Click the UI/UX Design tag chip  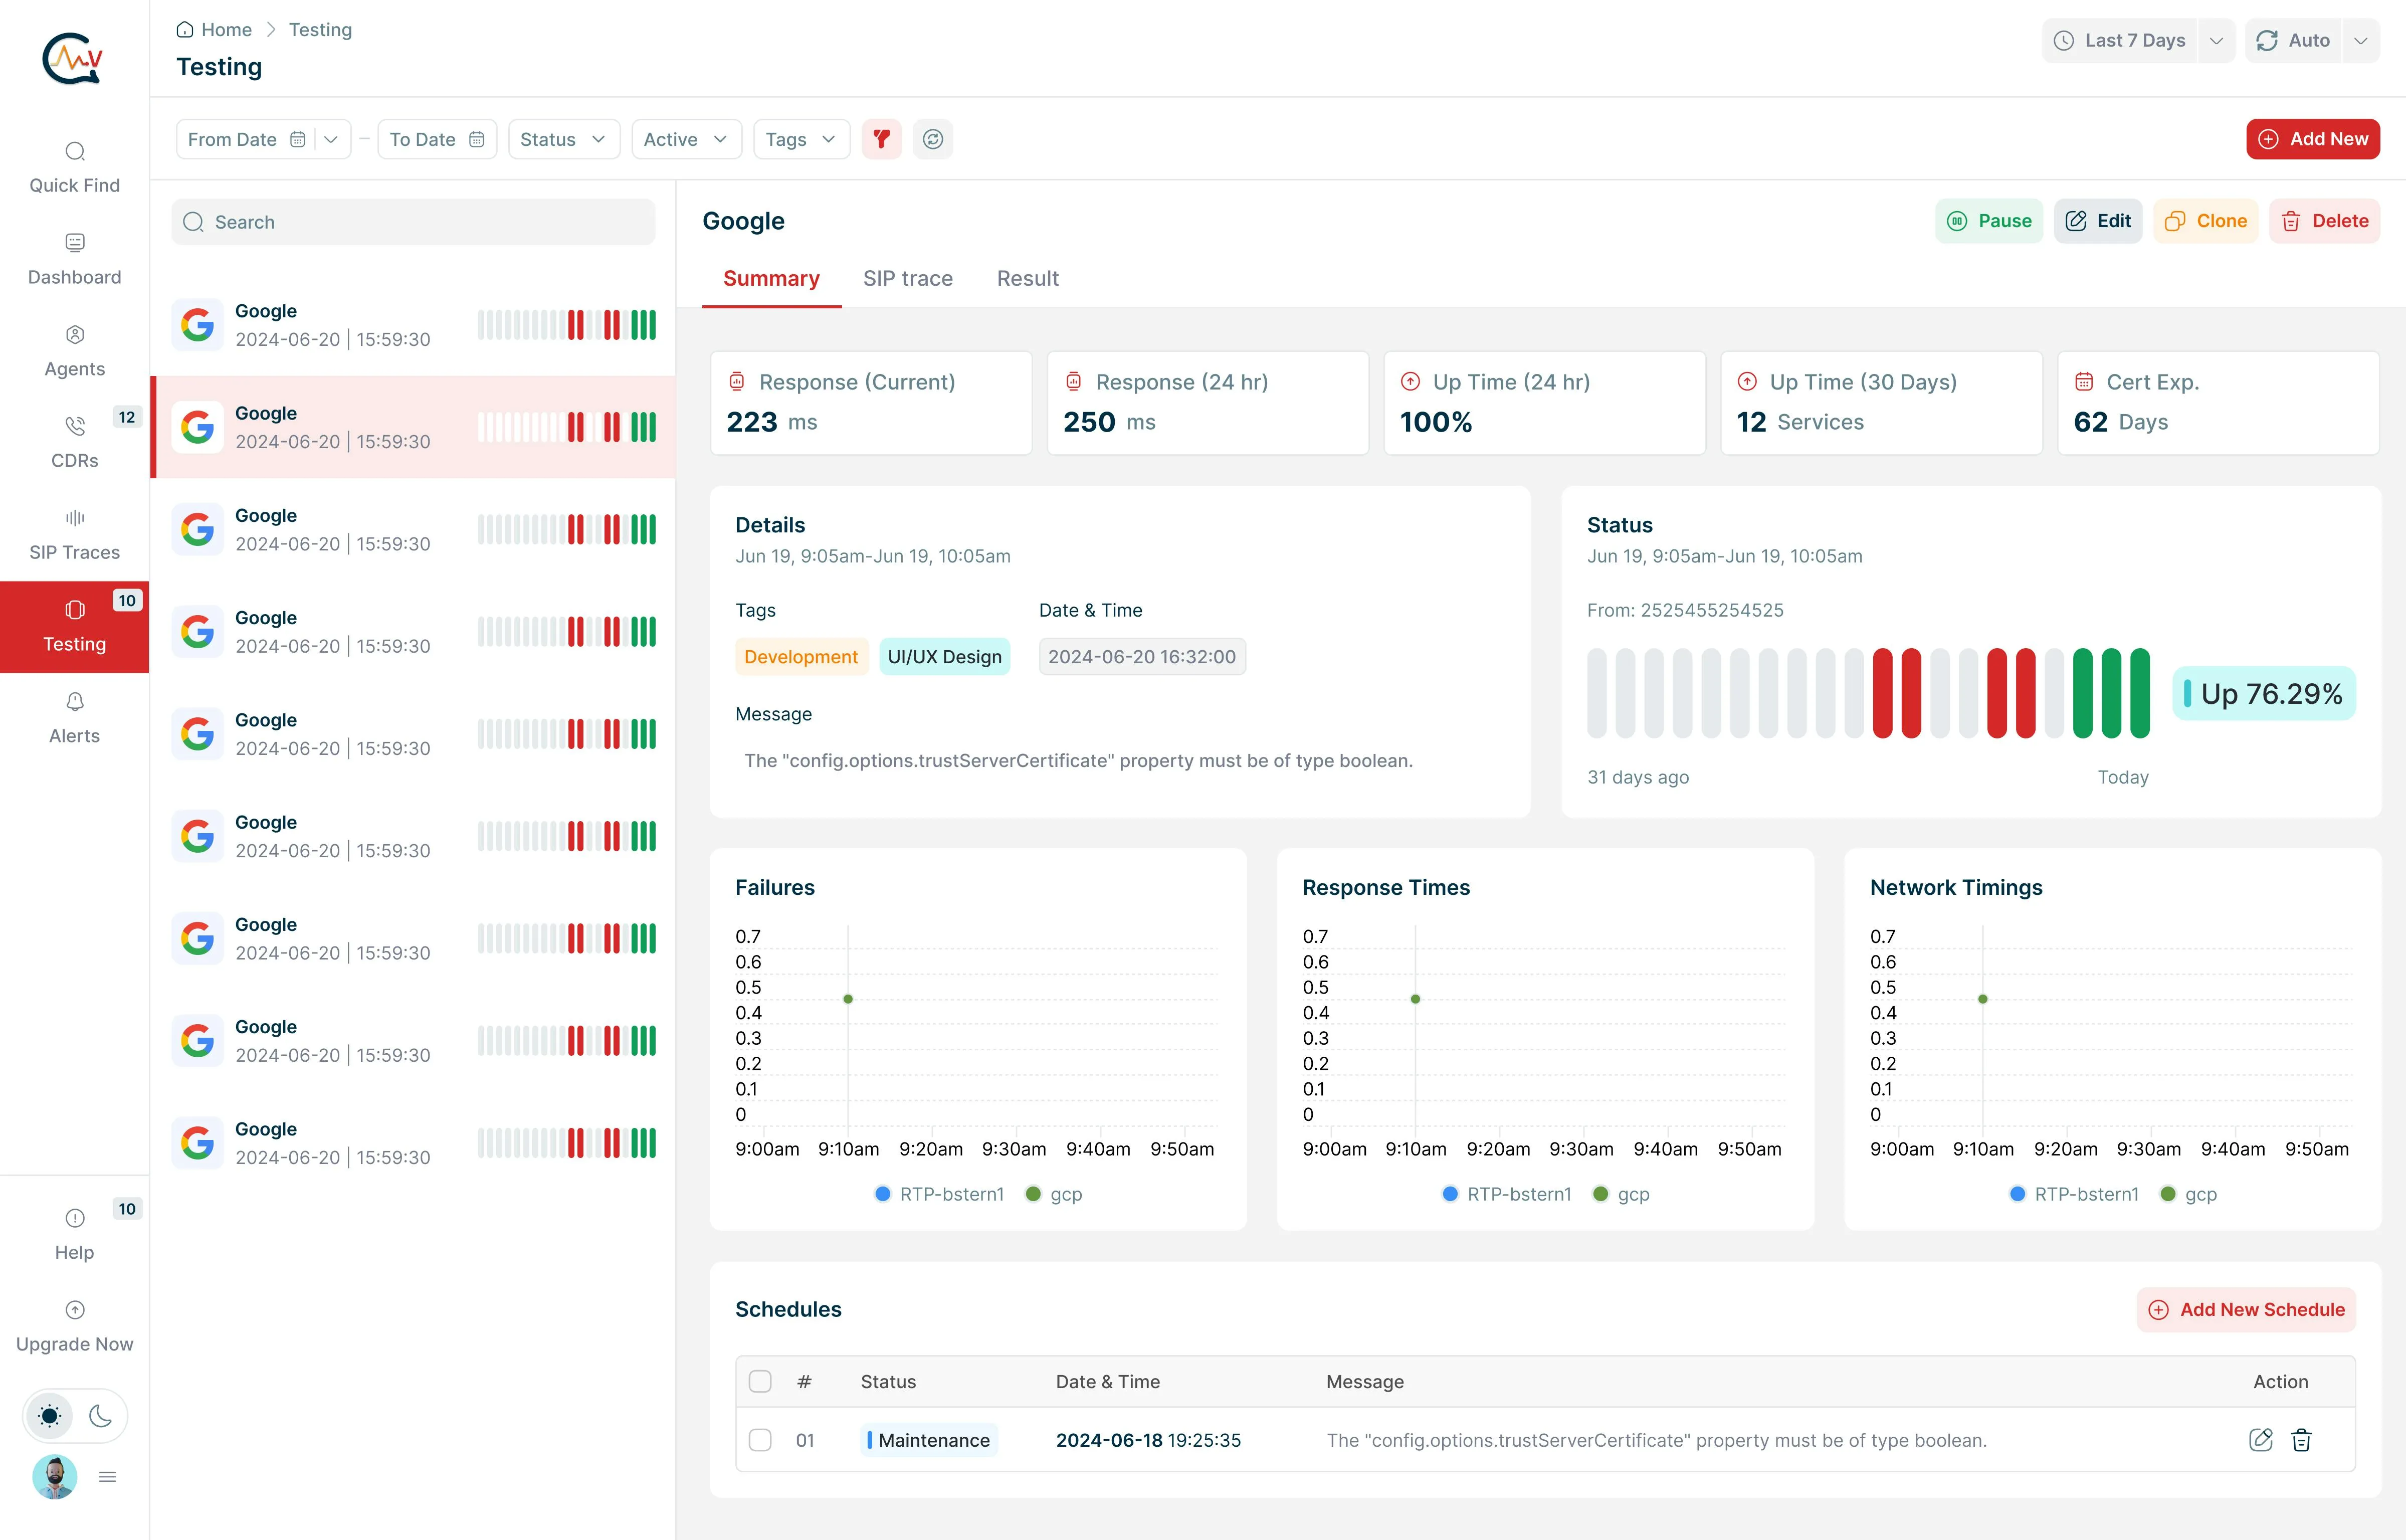tap(945, 657)
